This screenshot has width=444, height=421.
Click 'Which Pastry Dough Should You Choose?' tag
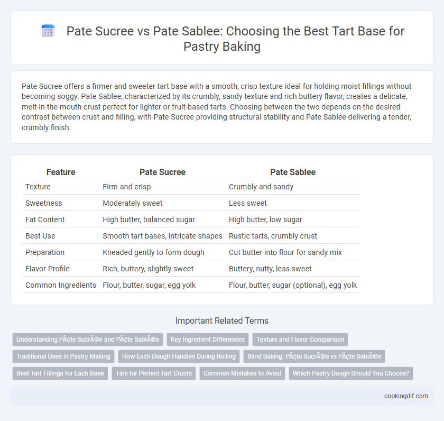click(351, 373)
